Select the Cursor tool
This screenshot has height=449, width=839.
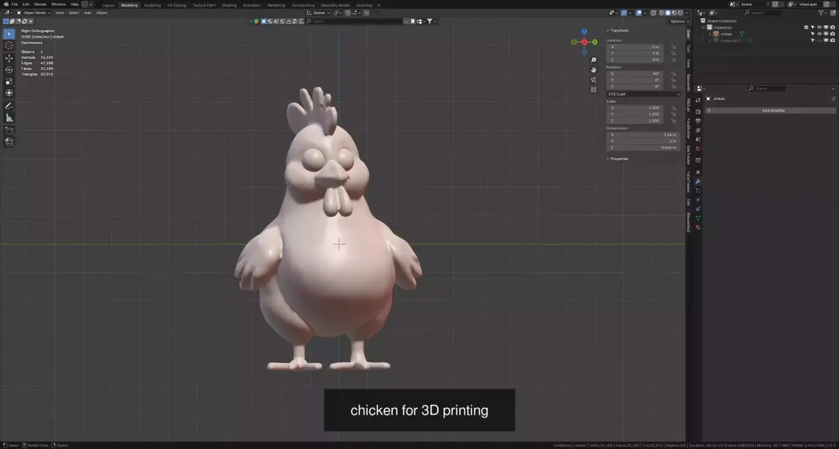pos(9,45)
